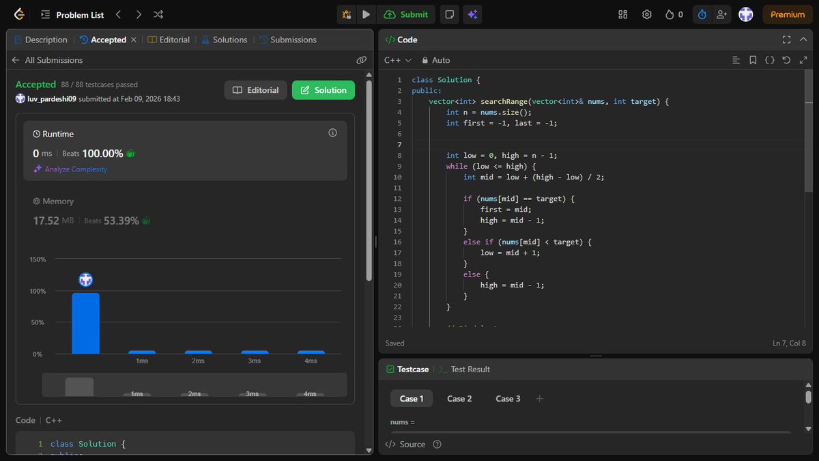Screen dimensions: 819x461
Task: Click the LeetCode logo
Action: point(19,14)
